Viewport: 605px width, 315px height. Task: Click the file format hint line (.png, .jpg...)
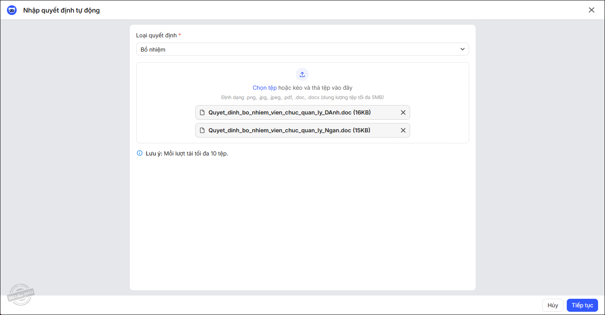click(302, 97)
